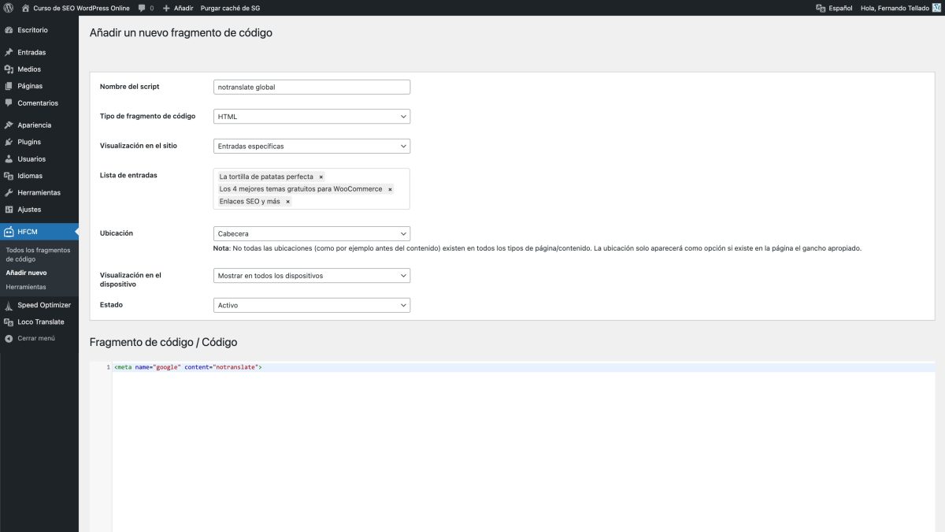Collapse the sidebar with the Cerrar menú icon

tap(9, 338)
